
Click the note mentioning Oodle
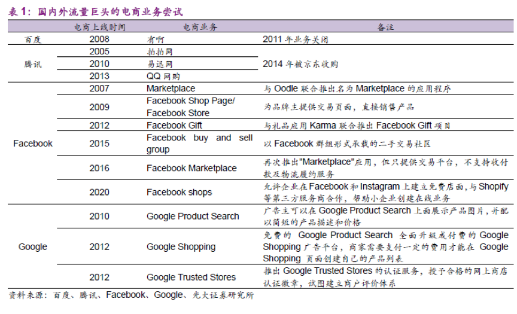357,89
